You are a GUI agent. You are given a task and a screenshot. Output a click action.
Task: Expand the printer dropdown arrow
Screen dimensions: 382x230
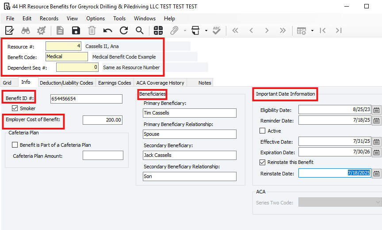[206, 30]
